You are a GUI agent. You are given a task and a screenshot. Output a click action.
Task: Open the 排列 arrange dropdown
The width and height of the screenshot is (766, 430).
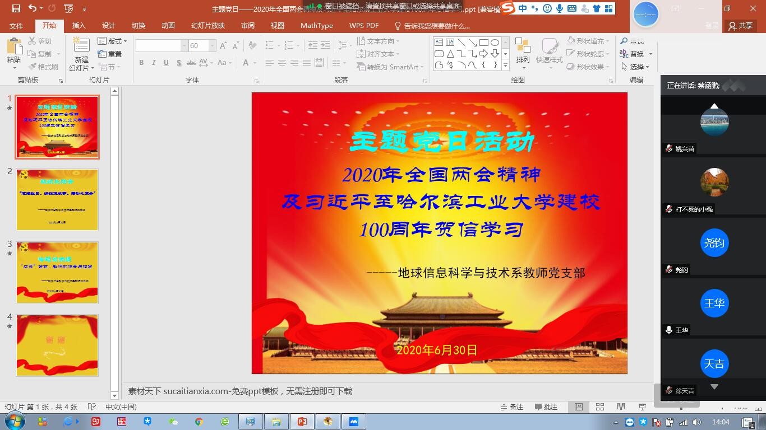pyautogui.click(x=523, y=53)
